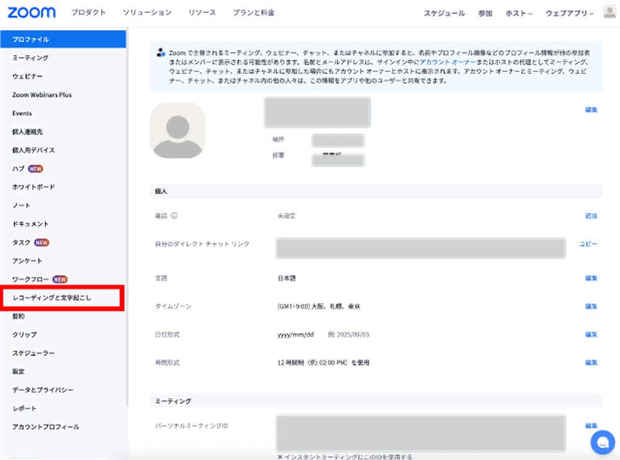
Task: Open the chat help bubble icon
Action: [x=602, y=442]
